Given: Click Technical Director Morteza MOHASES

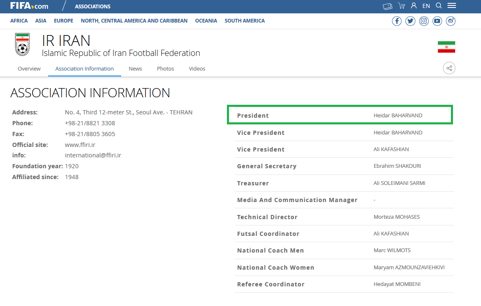Looking at the screenshot, I should (397, 217).
